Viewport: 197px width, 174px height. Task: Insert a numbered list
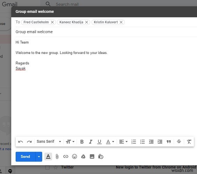134,142
